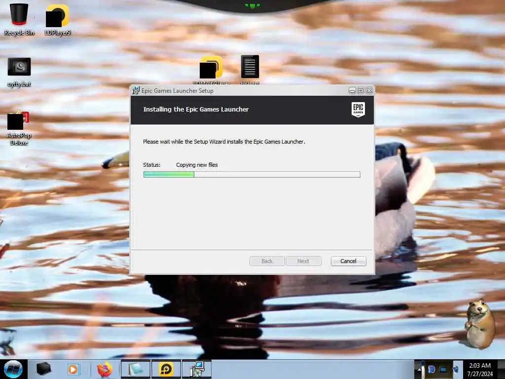The image size is (505, 379).
Task: Minimize the Epic Games Launcher Setup window
Action: (x=352, y=91)
